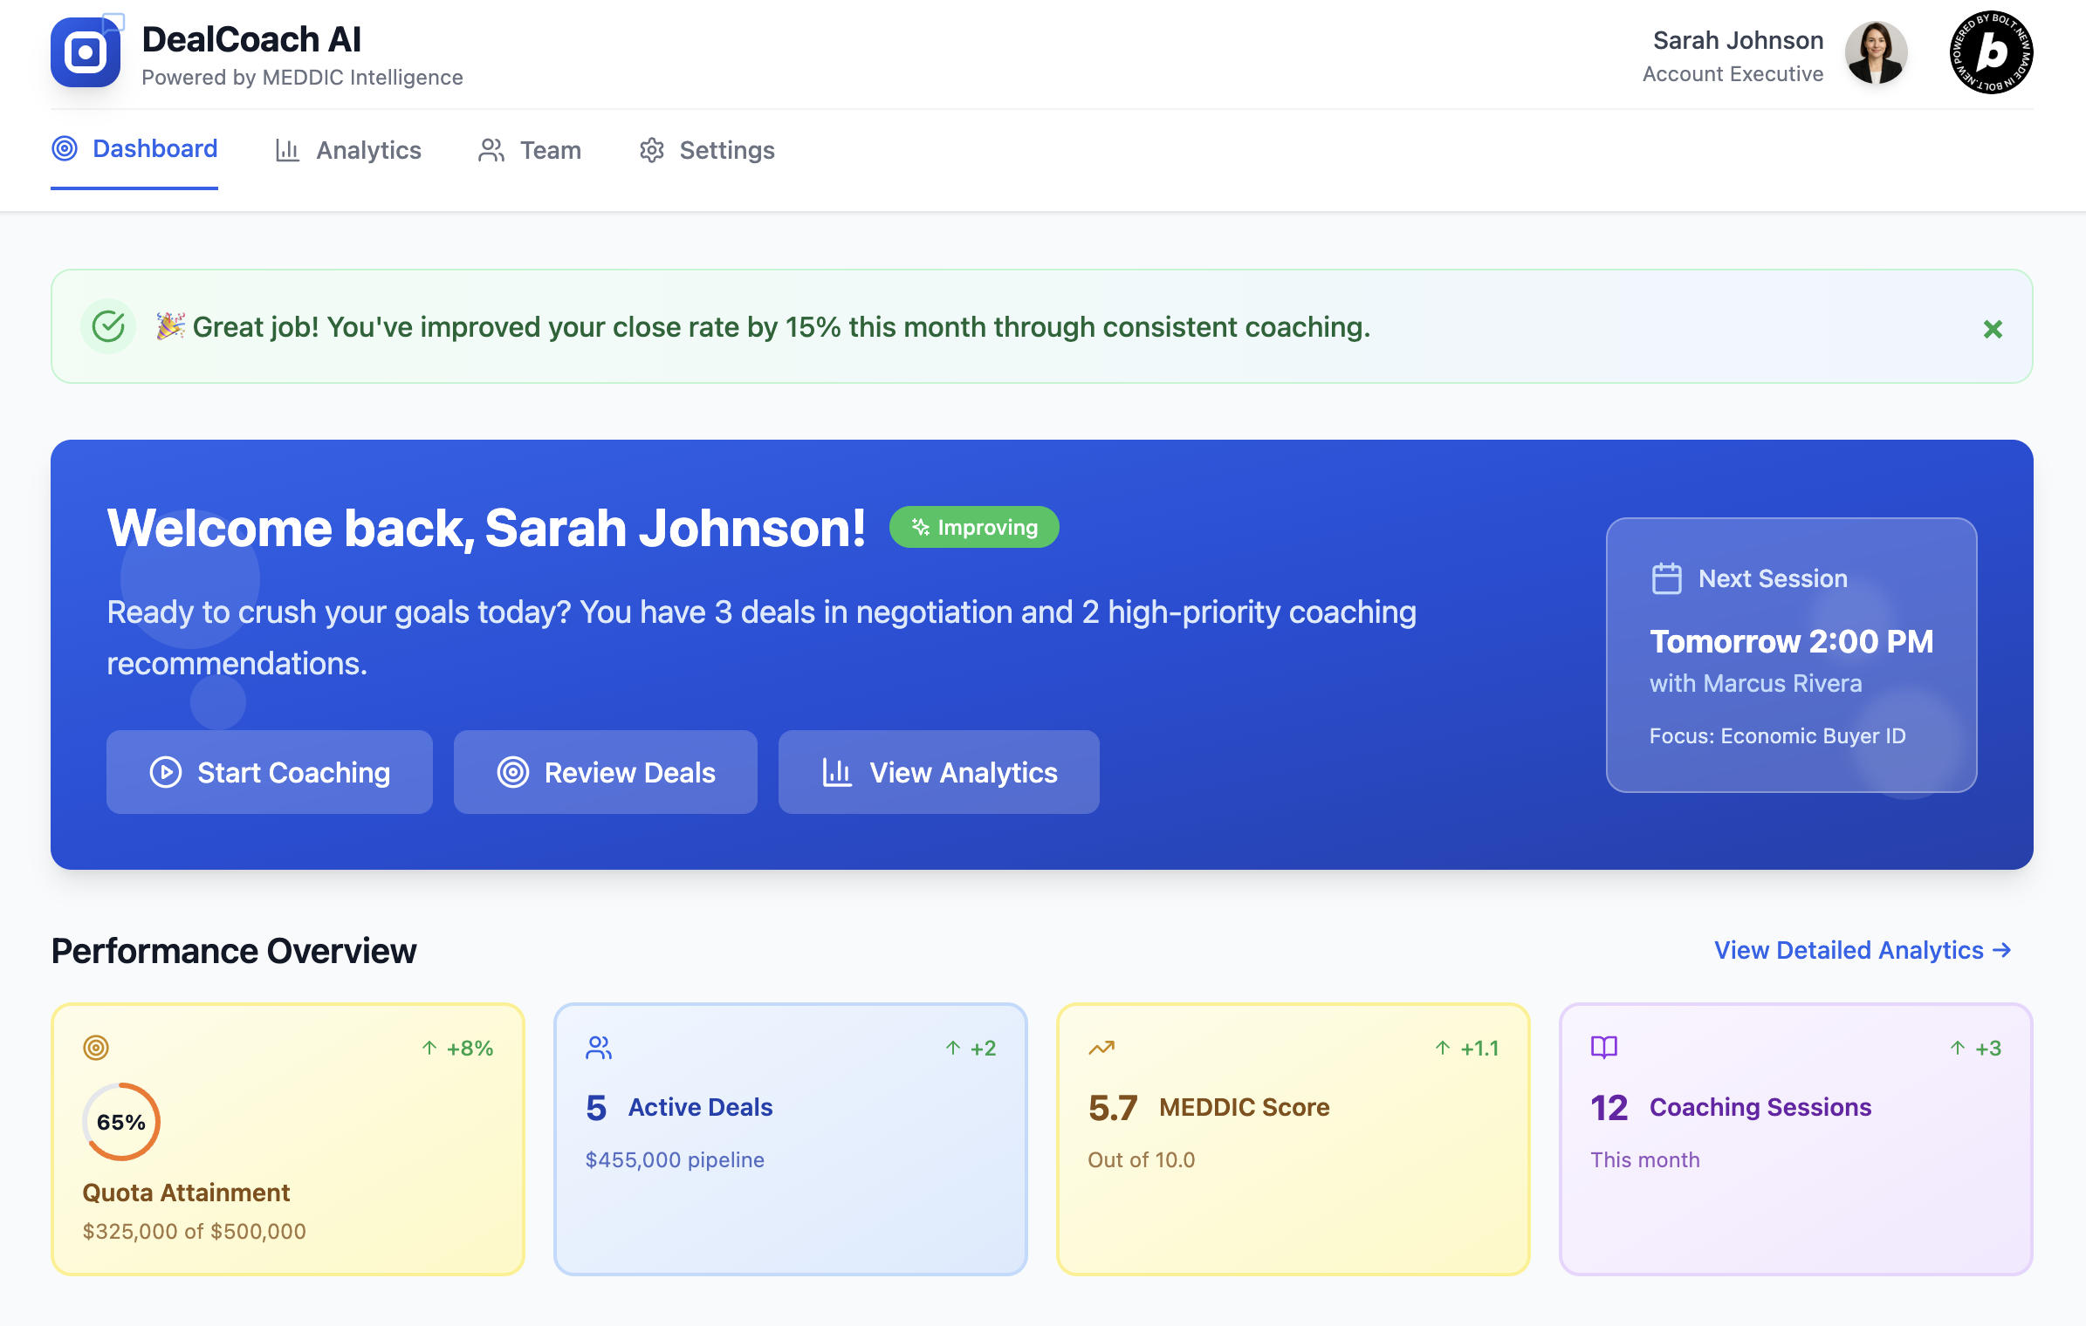
Task: Click the target icon on Quota Attainment card
Action: coord(96,1048)
